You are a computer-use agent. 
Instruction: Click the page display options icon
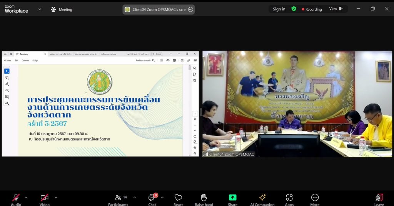[x=195, y=142]
